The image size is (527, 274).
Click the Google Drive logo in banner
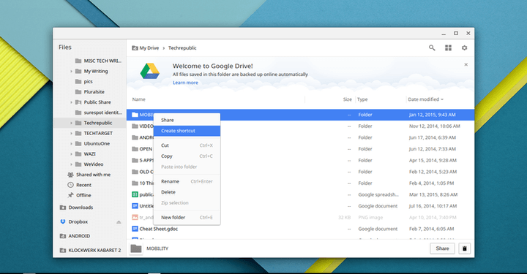point(150,71)
